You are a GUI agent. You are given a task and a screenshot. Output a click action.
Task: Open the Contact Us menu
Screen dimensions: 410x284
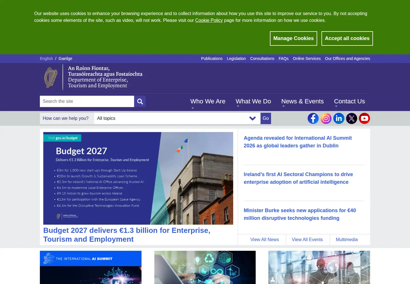[349, 101]
